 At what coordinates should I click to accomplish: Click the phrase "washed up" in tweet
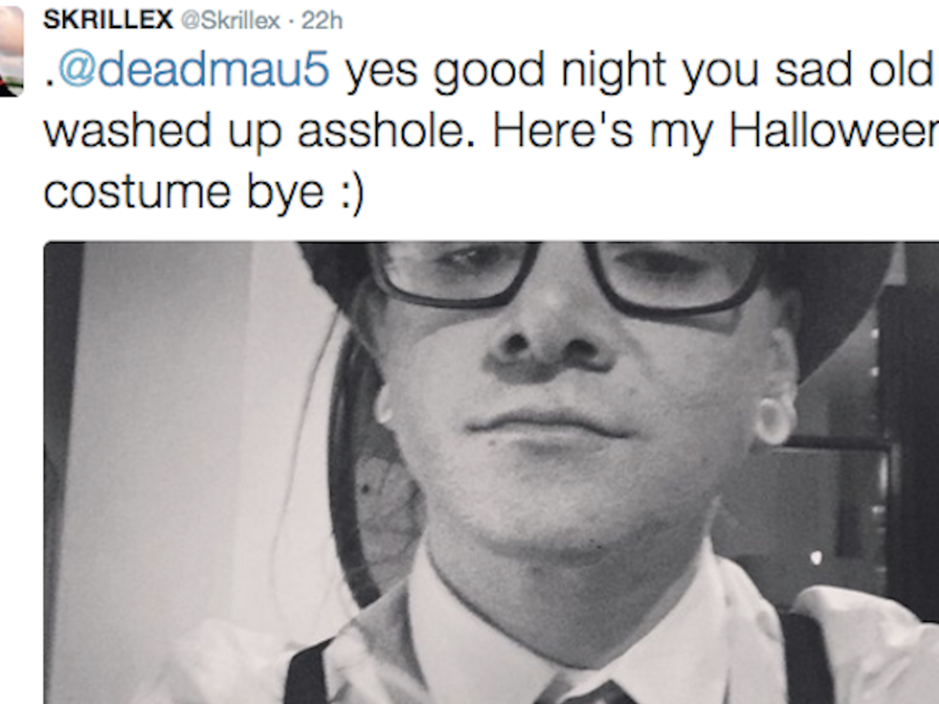pos(162,132)
